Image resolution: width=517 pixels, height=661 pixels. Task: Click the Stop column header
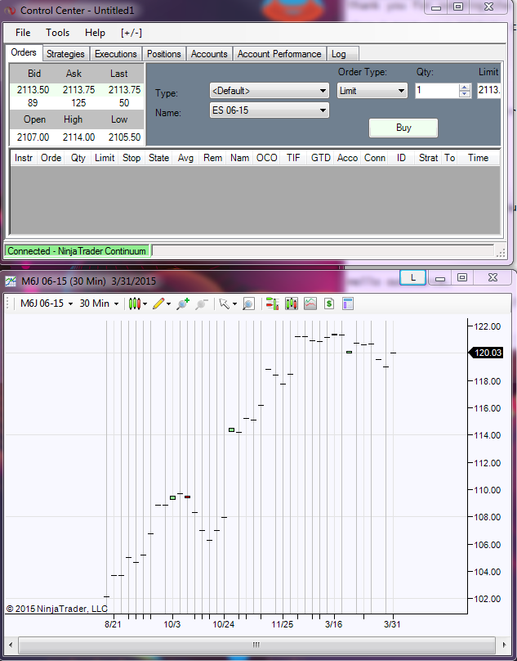[131, 158]
